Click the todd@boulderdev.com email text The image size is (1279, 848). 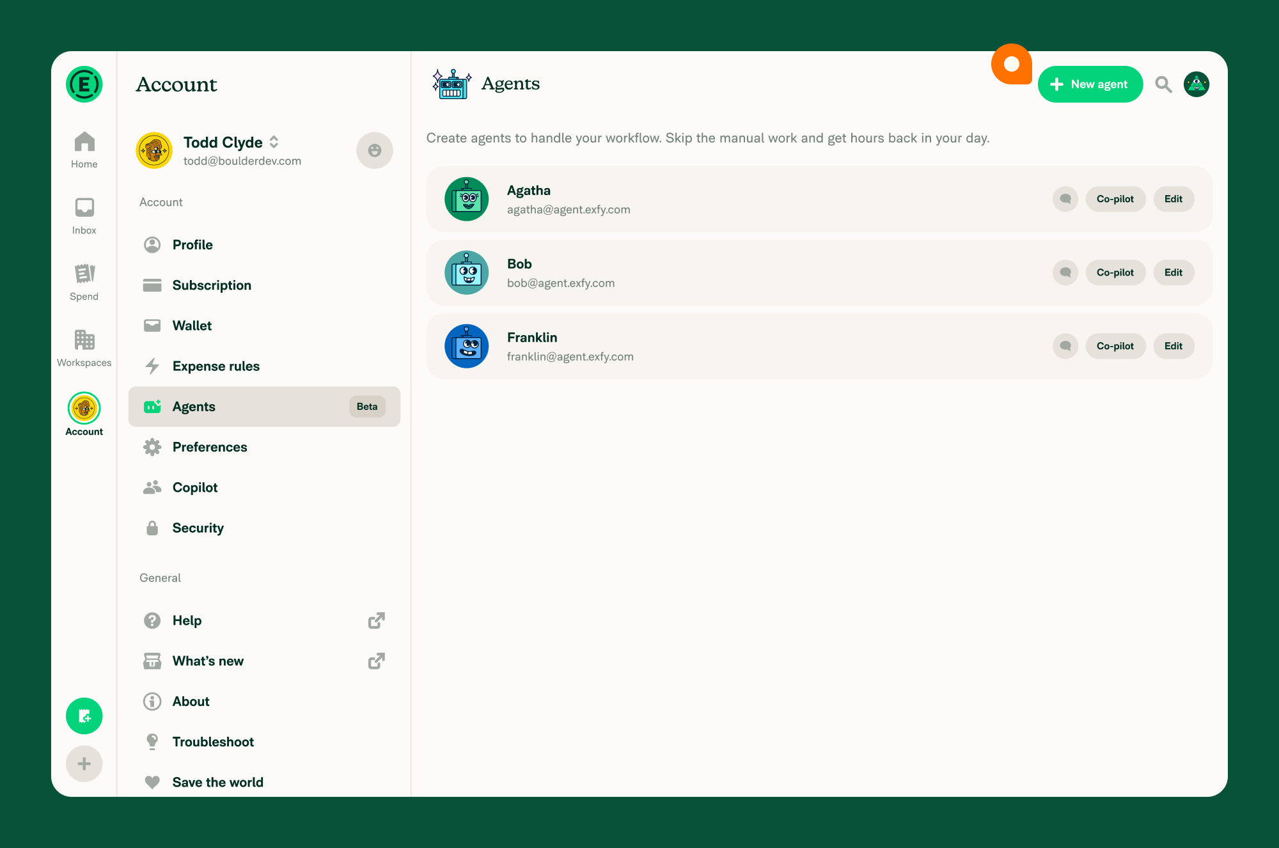(x=242, y=161)
